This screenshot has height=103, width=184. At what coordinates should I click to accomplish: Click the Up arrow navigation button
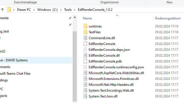(x=2, y=10)
